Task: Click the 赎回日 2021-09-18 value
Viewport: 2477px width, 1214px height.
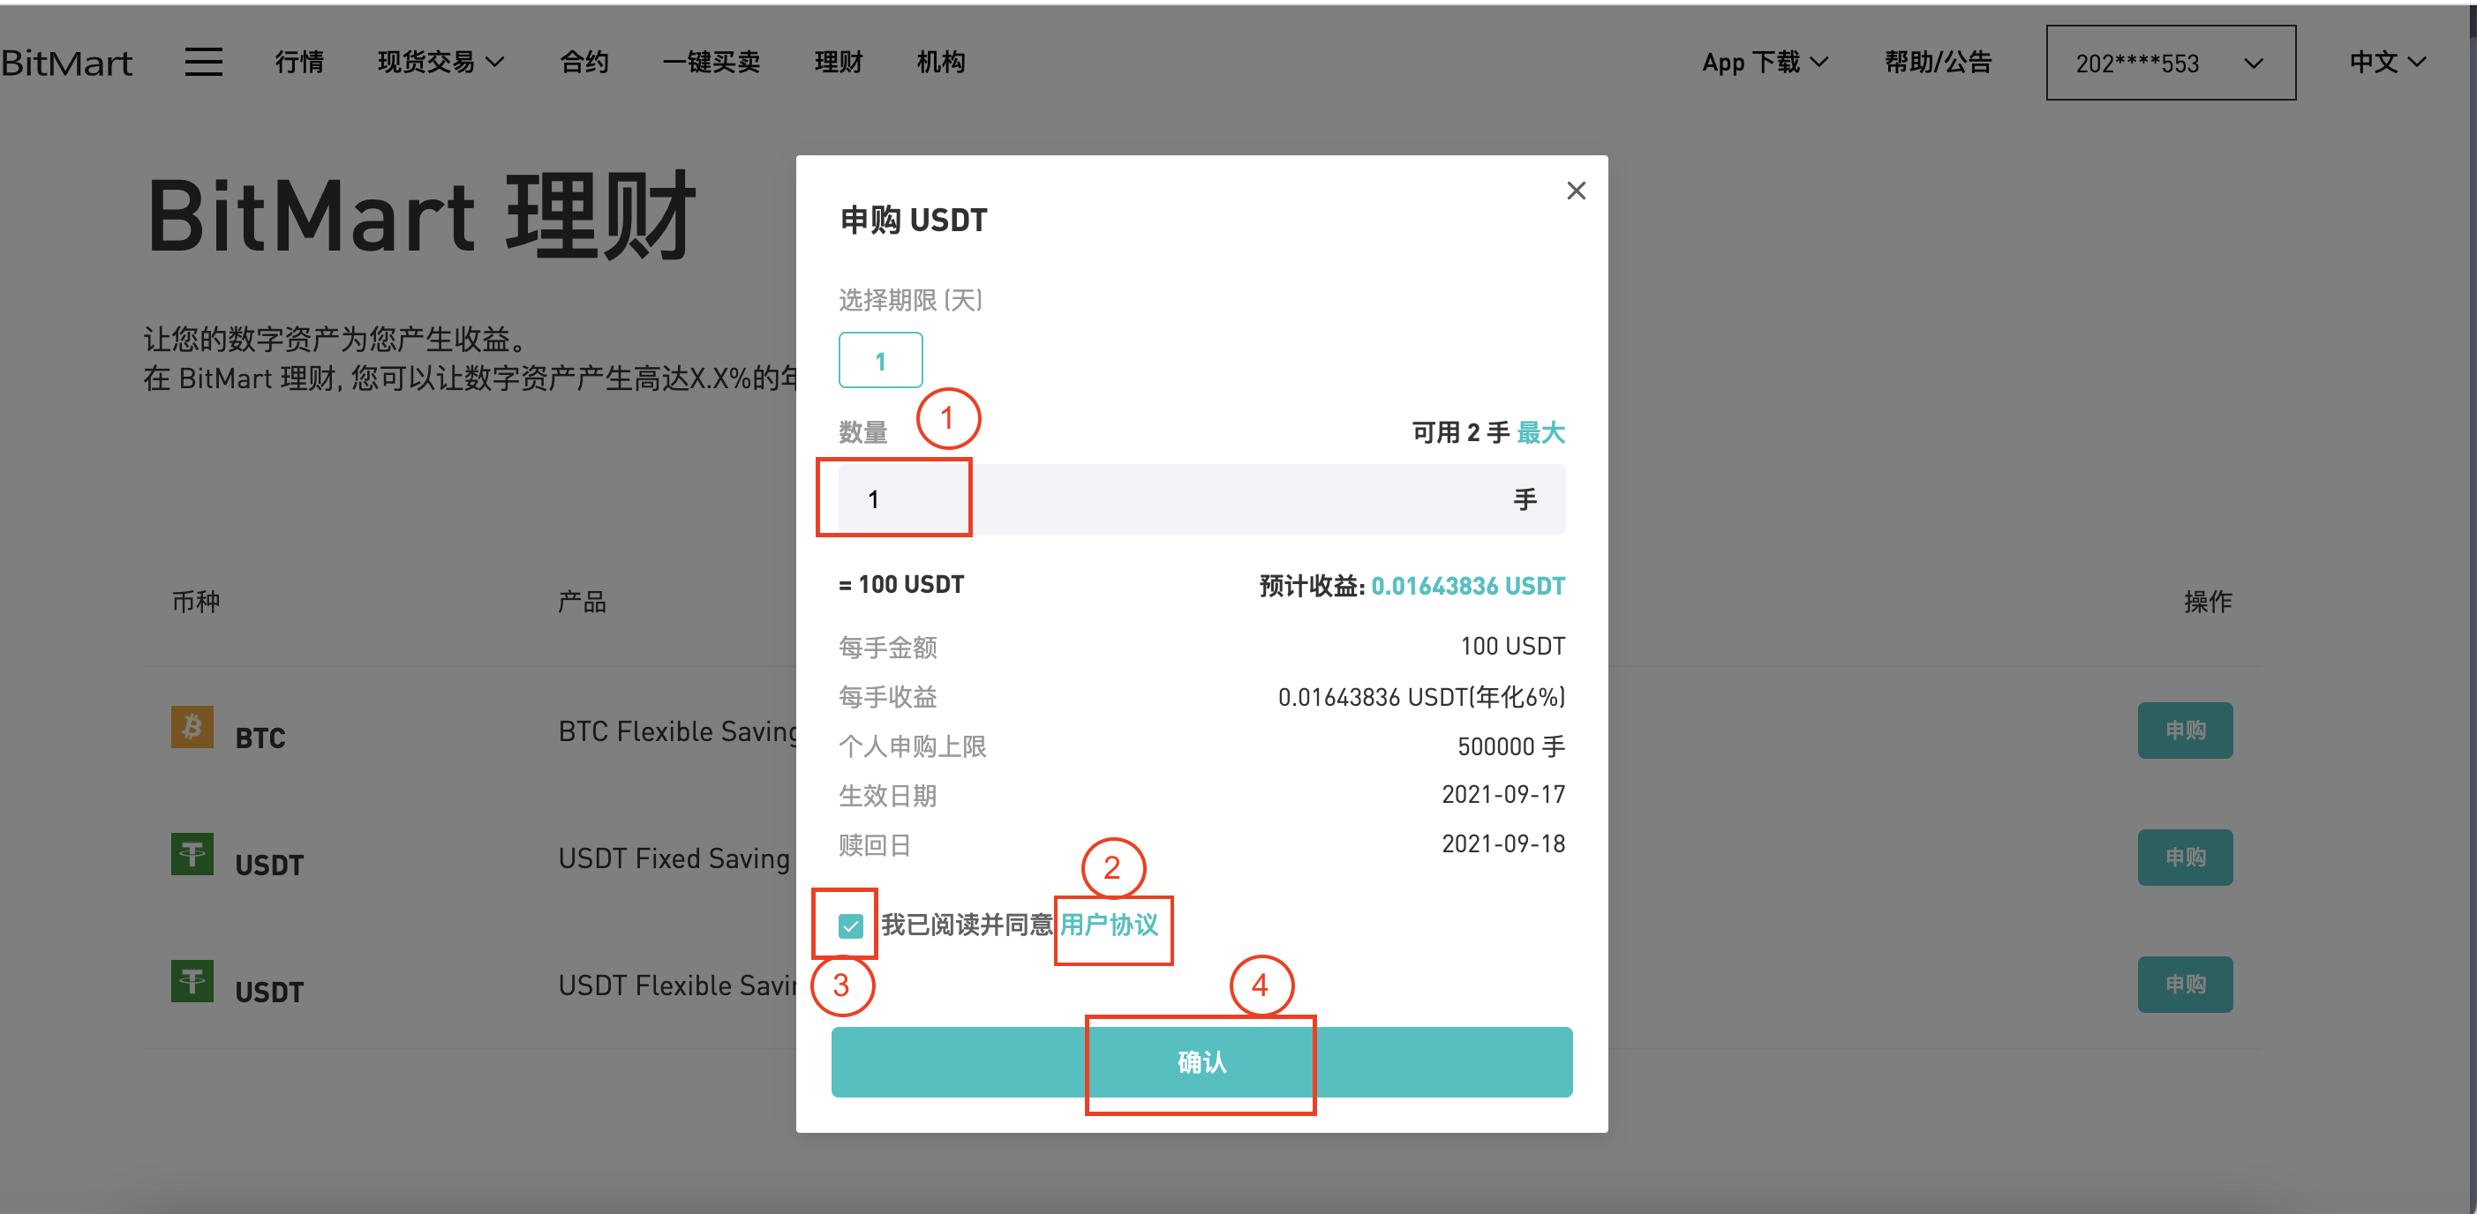Action: (1503, 843)
